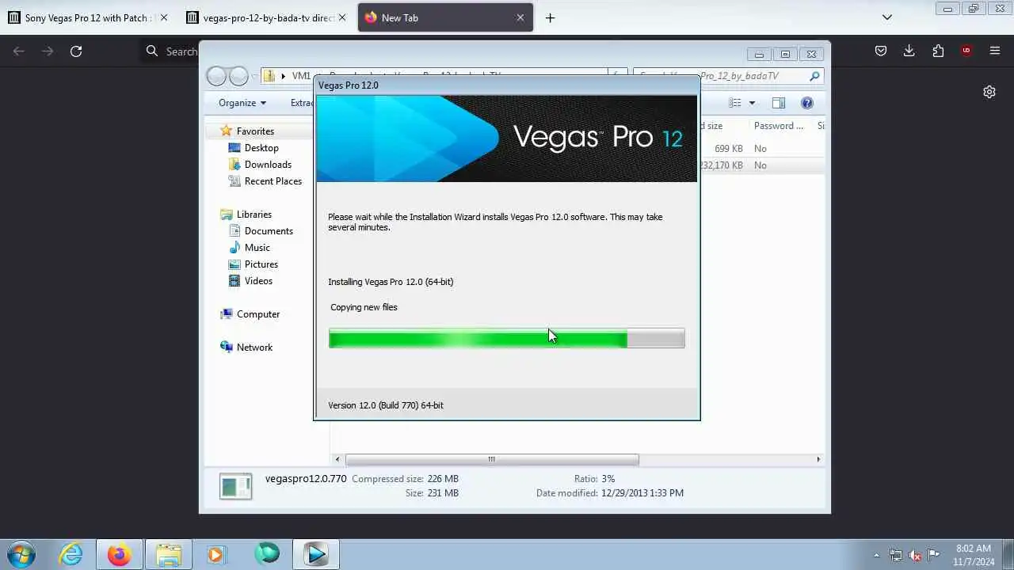The image size is (1014, 570).
Task: Open the Windows Start menu
Action: 20,554
